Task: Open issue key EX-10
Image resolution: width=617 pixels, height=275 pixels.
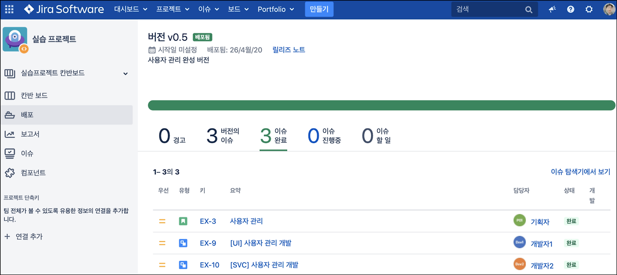Action: coord(210,265)
